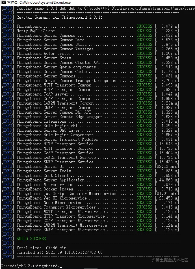The height and width of the screenshot is (269, 195).
Task: Click 'ThingsBoard HTTP Transport Microservice' text
Action: (60, 216)
